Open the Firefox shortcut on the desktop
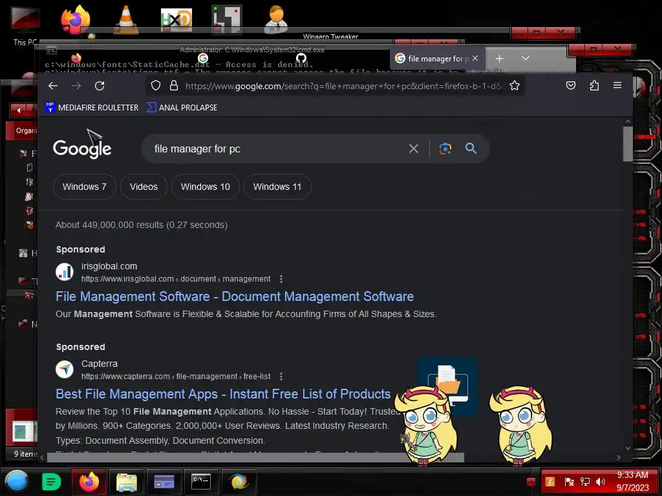Viewport: 662px width, 496px height. tap(76, 19)
